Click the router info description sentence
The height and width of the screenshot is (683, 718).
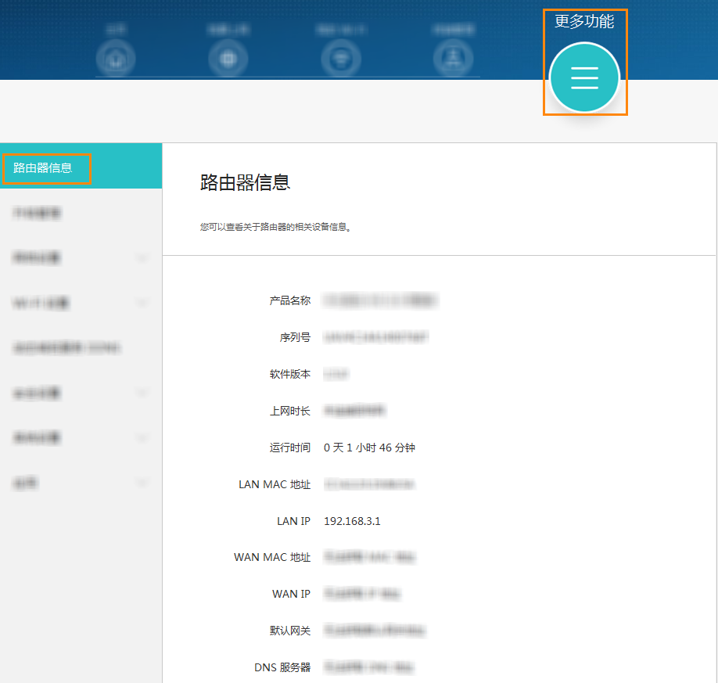click(275, 228)
